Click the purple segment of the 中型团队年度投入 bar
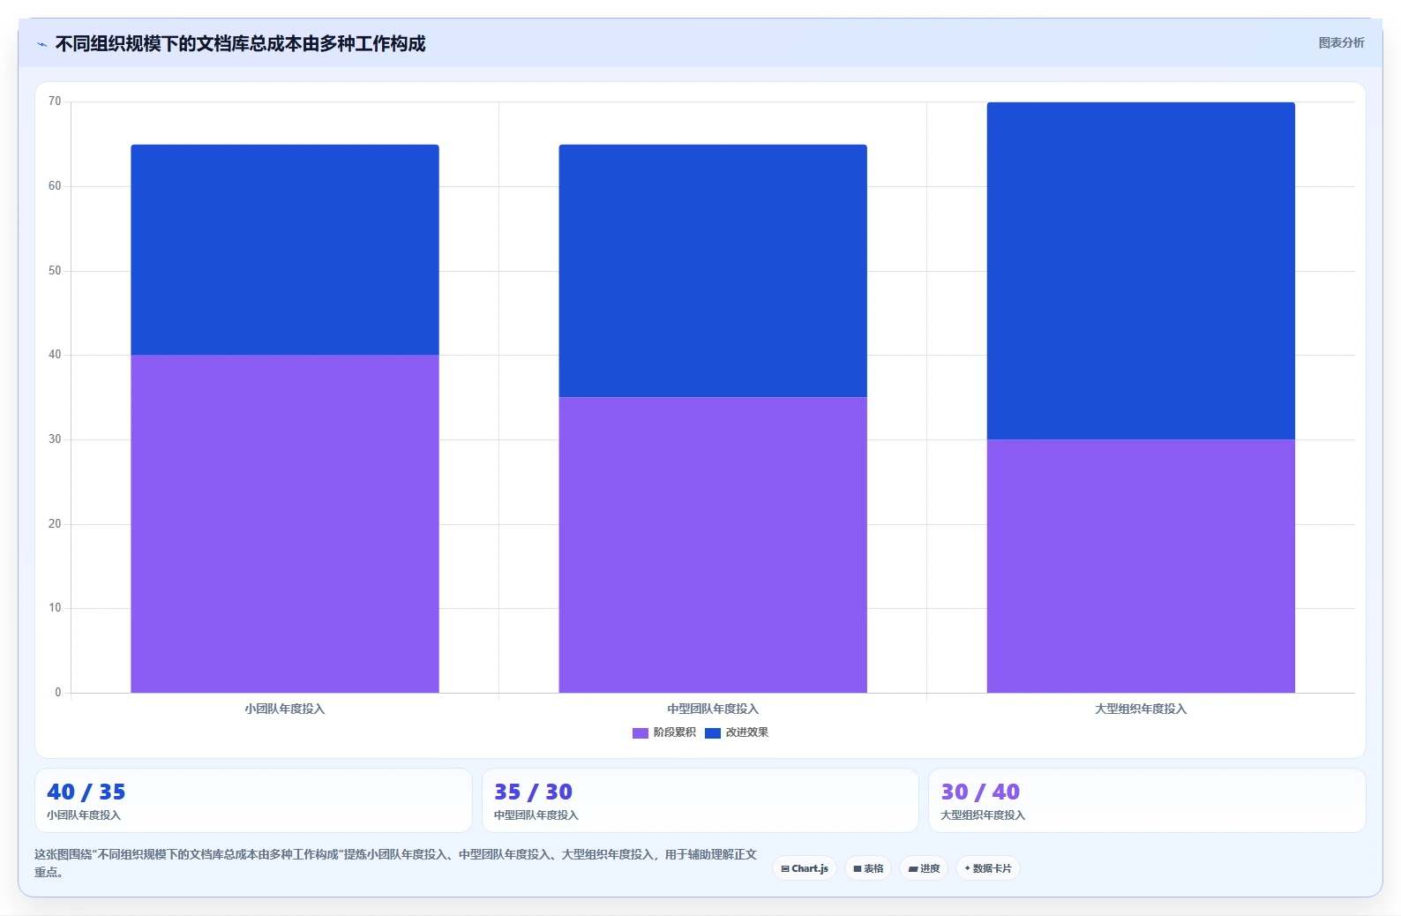This screenshot has height=916, width=1401. tap(713, 545)
